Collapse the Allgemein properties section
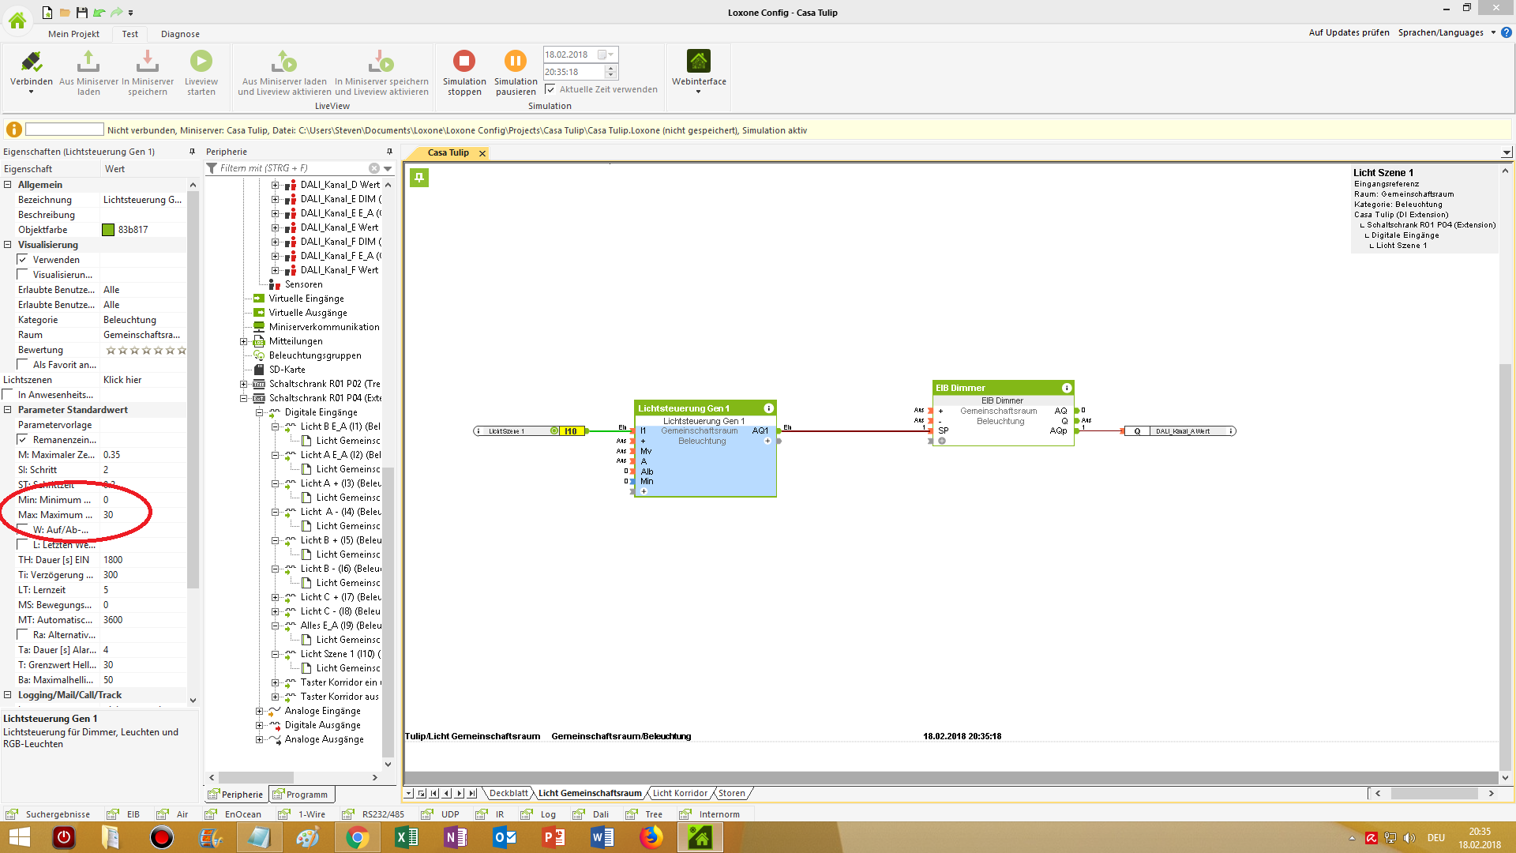The height and width of the screenshot is (853, 1516). click(x=8, y=185)
